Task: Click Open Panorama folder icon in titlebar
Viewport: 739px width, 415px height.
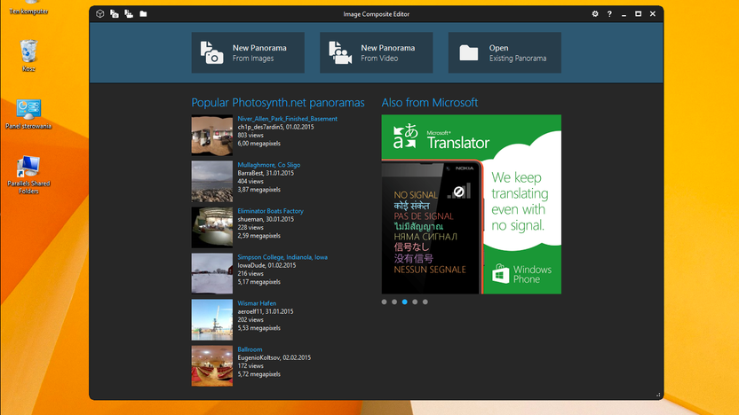Action: pyautogui.click(x=143, y=13)
